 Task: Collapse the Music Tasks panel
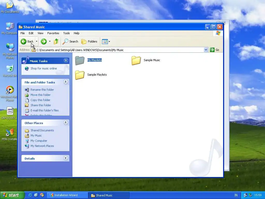[x=66, y=60]
